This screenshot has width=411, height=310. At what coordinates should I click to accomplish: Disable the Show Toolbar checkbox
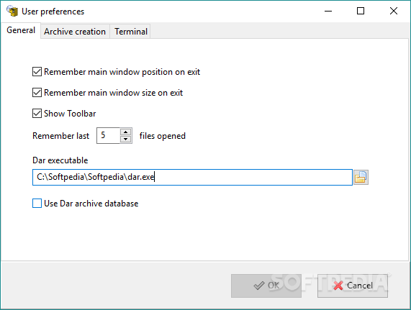(x=37, y=114)
